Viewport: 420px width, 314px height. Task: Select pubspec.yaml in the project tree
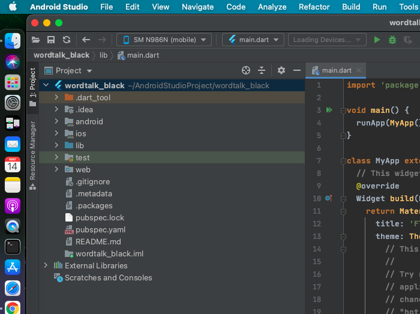pos(100,230)
